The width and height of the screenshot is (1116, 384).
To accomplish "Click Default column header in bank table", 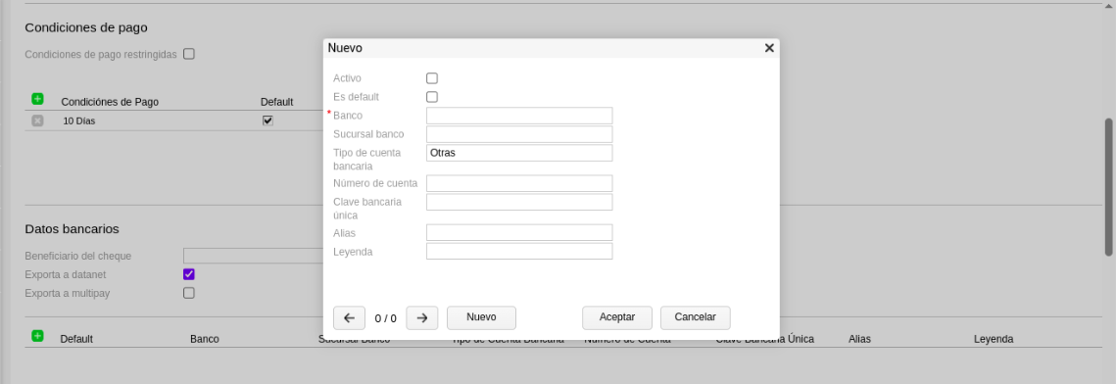I will tap(76, 339).
